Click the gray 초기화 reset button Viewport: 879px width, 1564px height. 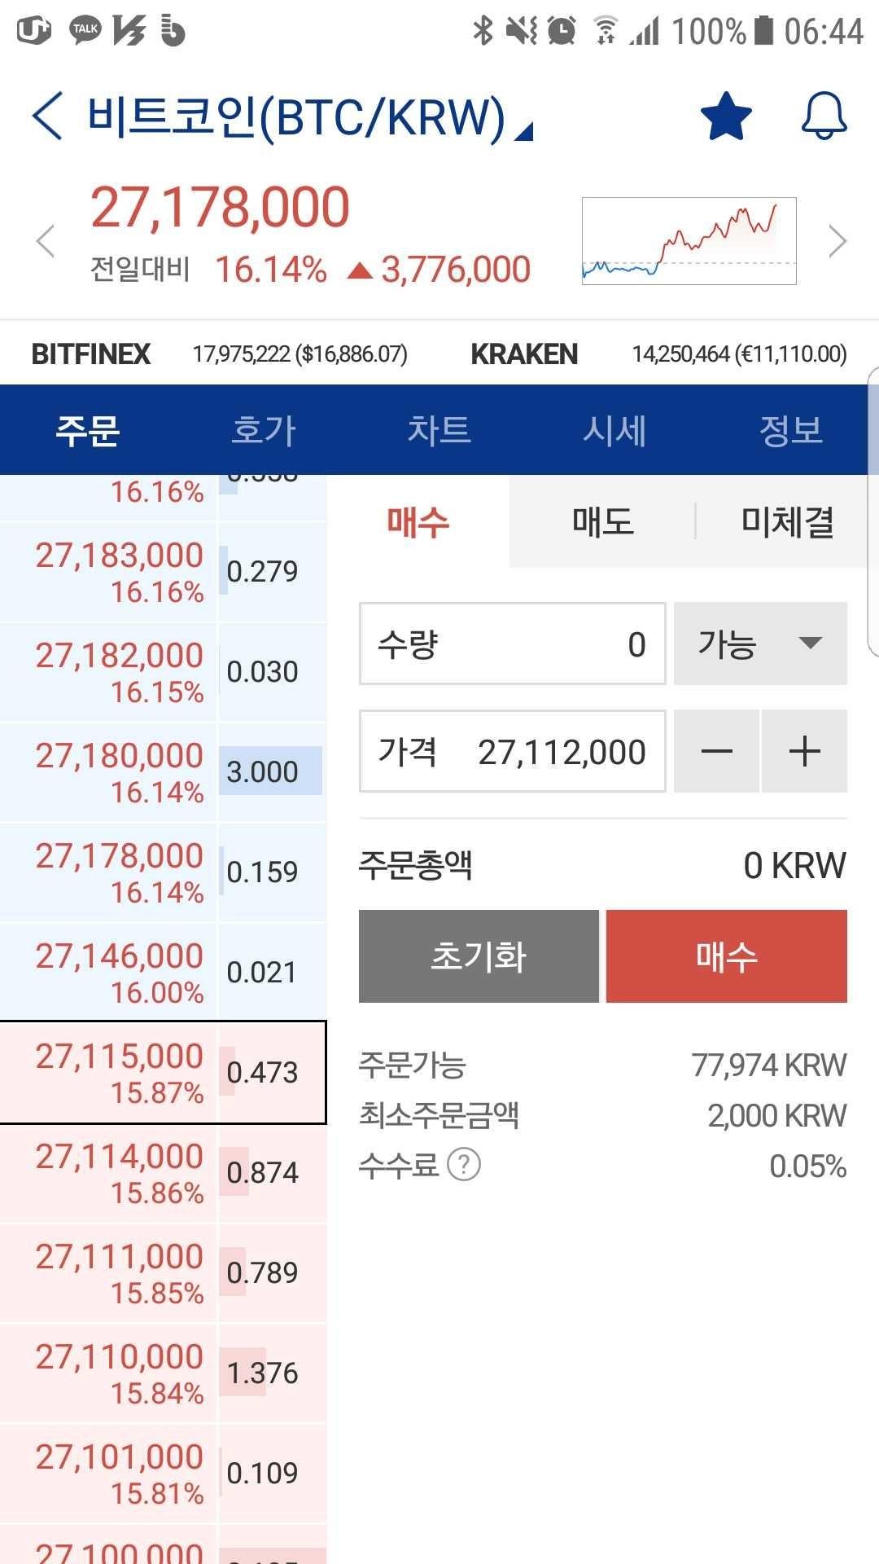479,956
